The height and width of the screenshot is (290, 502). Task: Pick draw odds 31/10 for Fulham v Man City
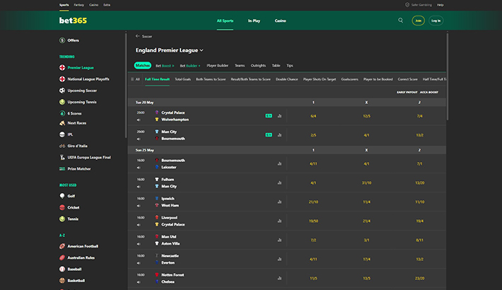tap(366, 182)
